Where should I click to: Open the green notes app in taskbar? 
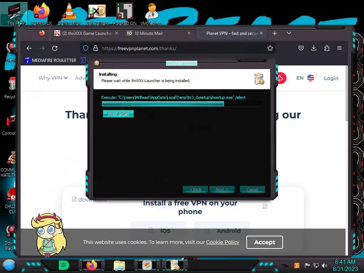pyautogui.click(x=64, y=265)
